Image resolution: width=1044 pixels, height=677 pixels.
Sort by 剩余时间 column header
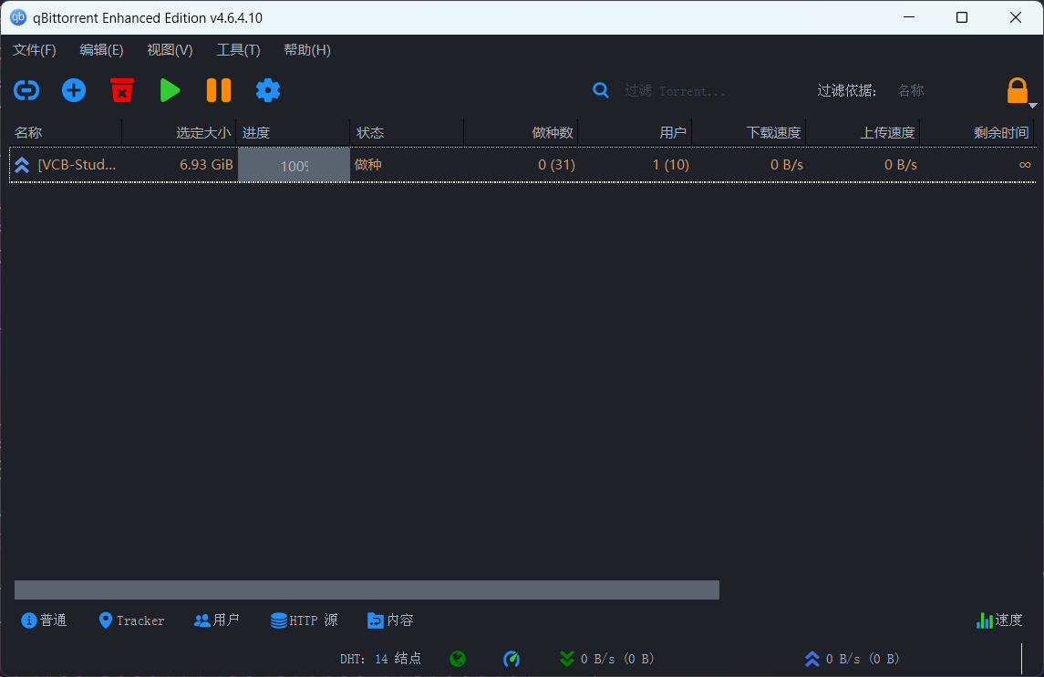(977, 132)
